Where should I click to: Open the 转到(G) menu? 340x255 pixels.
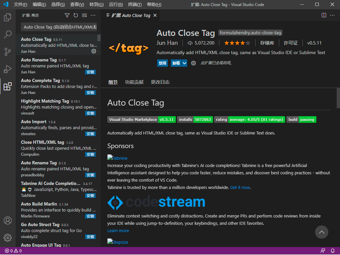pyautogui.click(x=96, y=5)
